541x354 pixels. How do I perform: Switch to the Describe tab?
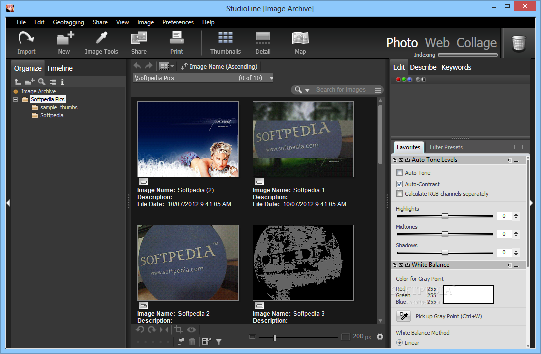423,67
